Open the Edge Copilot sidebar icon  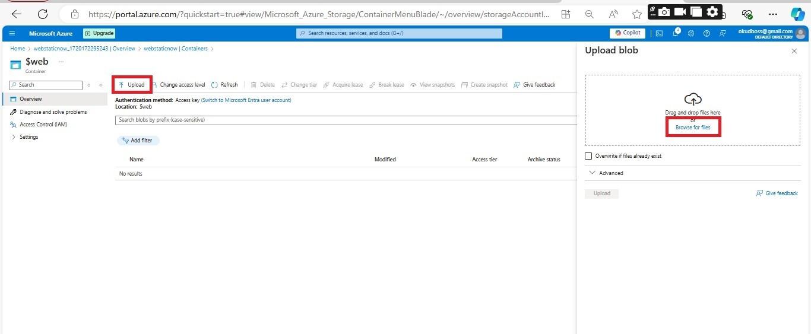797,14
